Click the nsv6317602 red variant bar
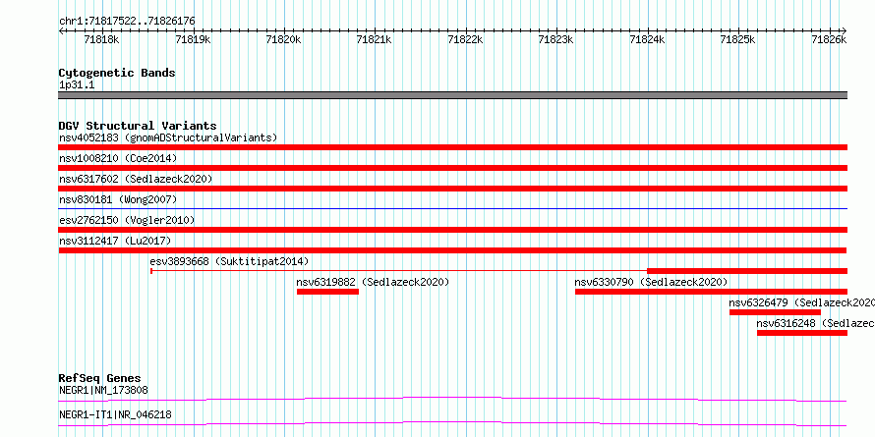 click(x=452, y=189)
